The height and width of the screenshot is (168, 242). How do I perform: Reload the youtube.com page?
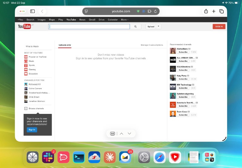155,11
